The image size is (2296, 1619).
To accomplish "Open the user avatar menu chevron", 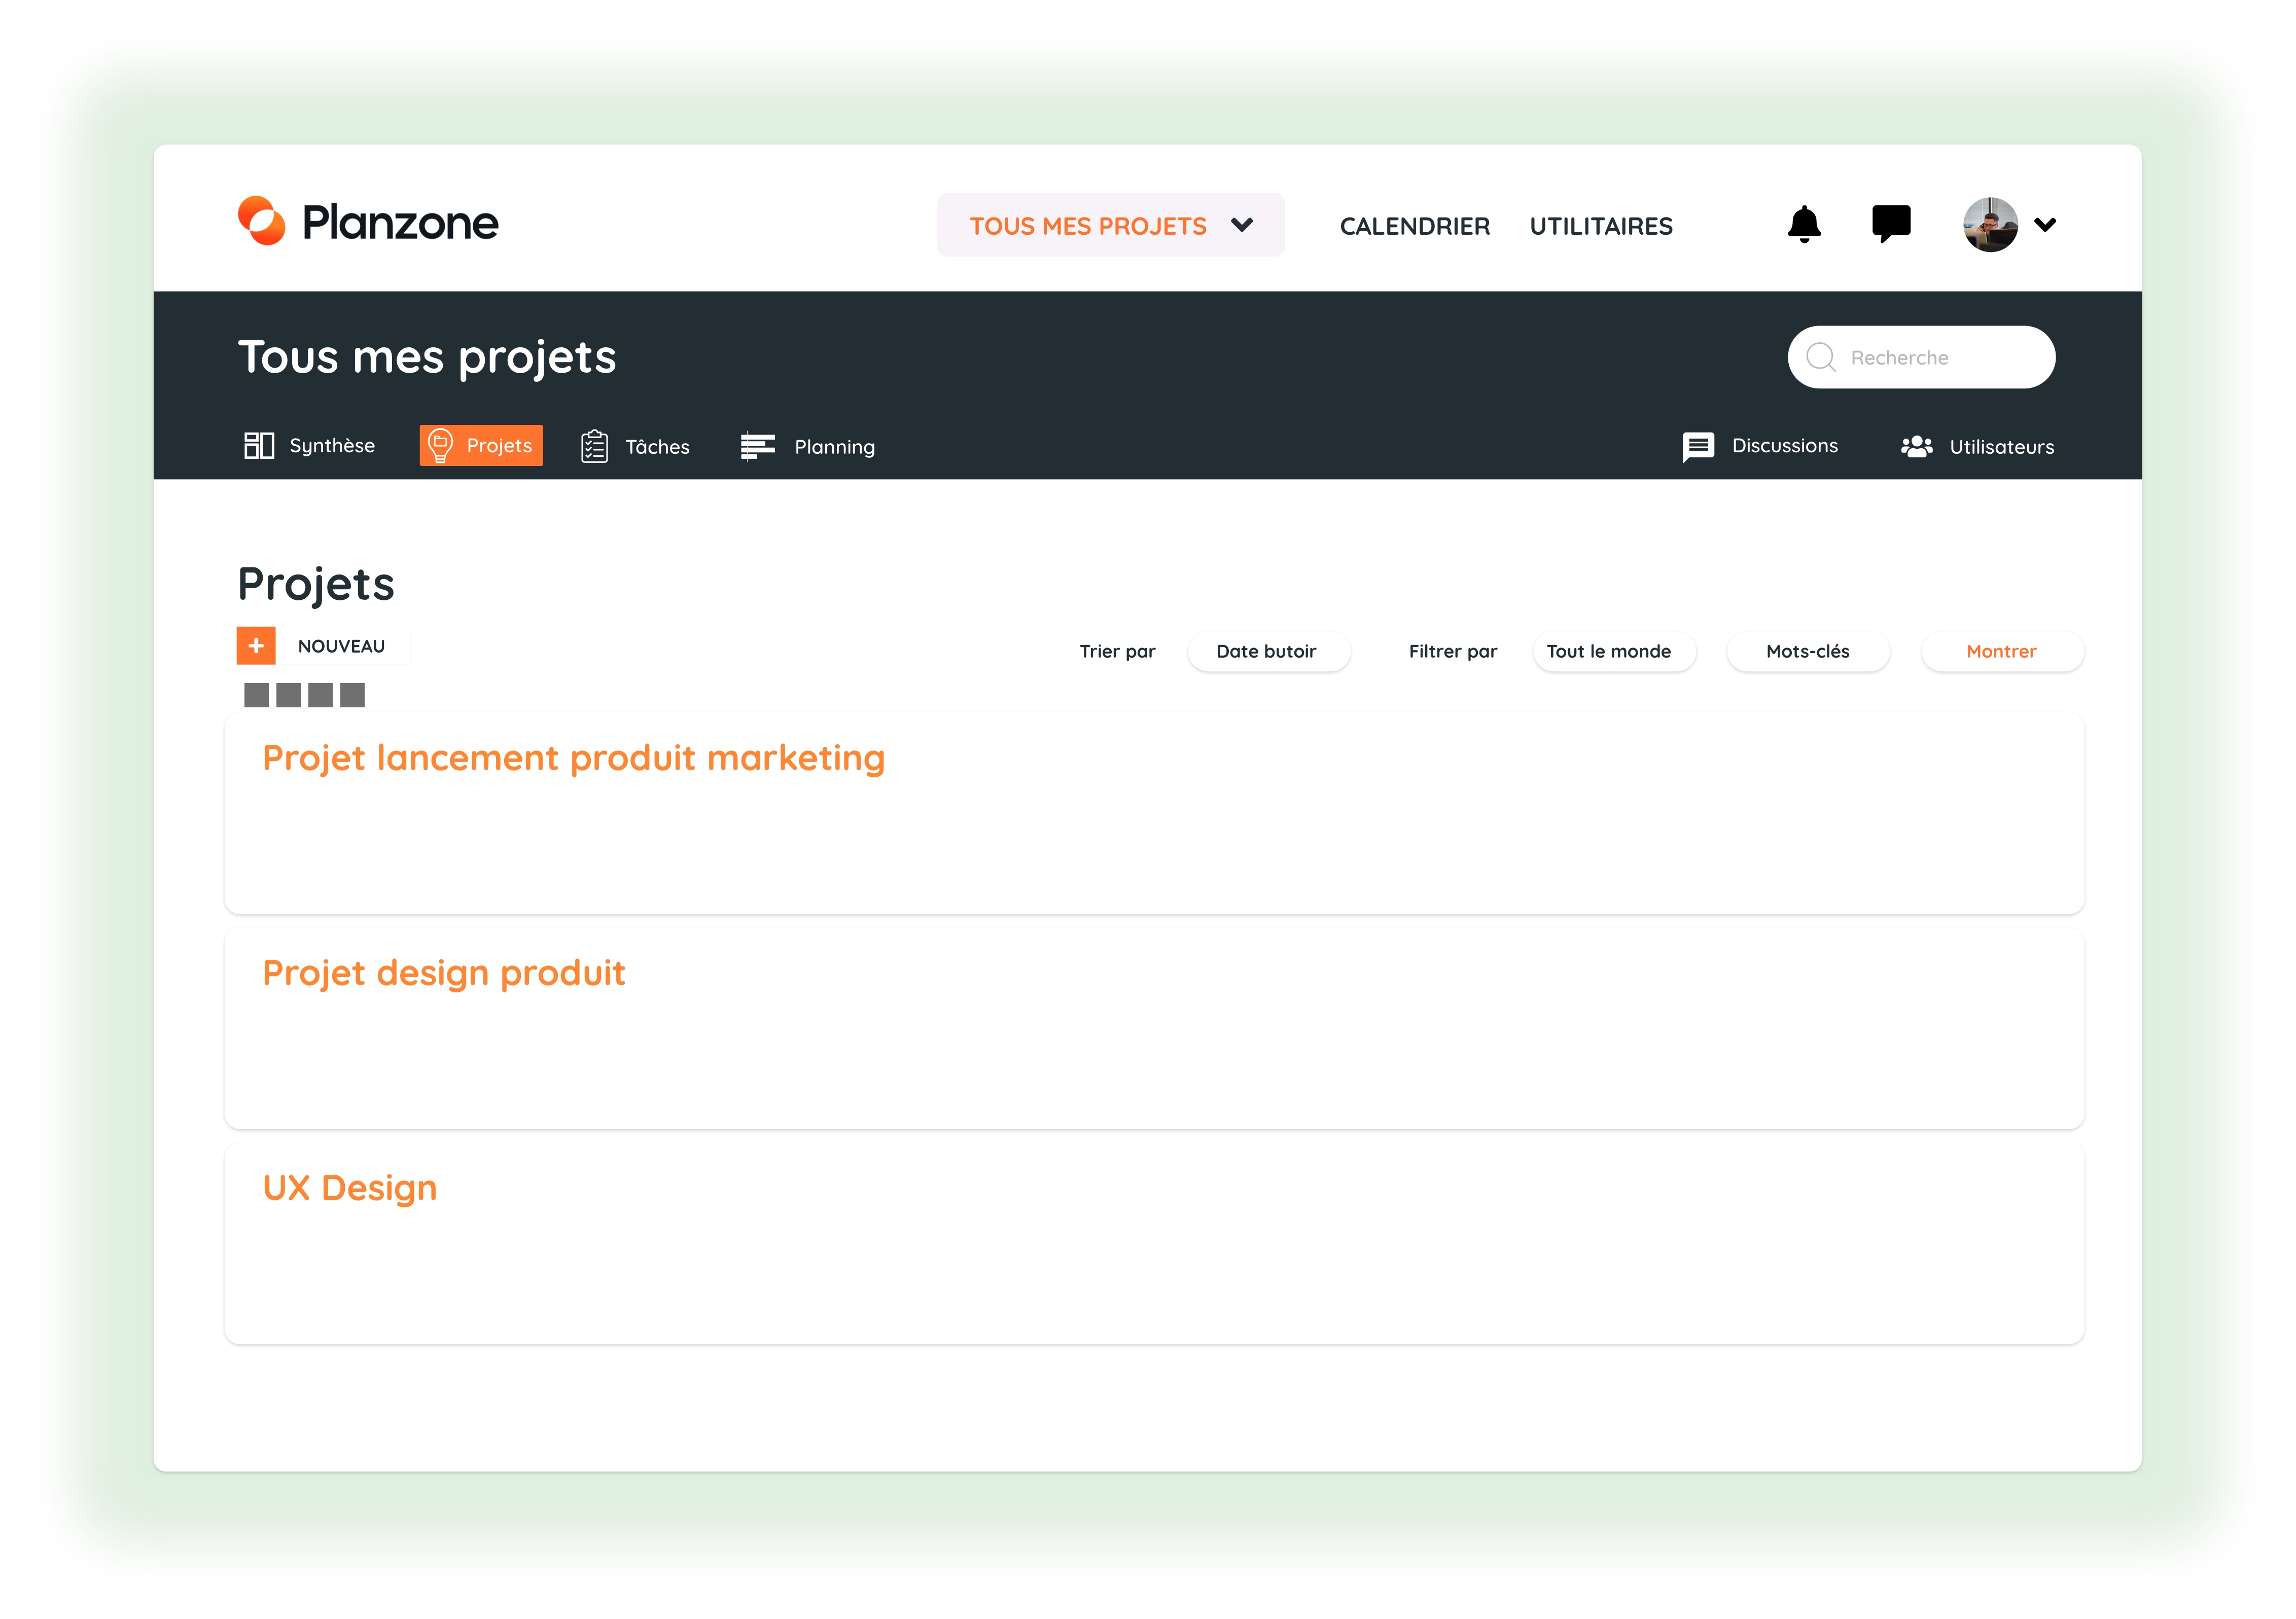I will 2045,225.
